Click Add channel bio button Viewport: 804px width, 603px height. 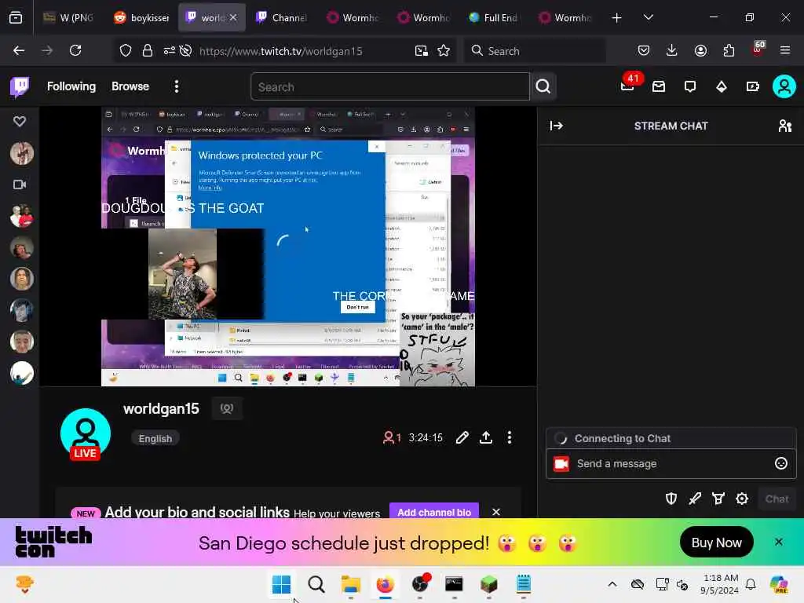click(x=433, y=512)
